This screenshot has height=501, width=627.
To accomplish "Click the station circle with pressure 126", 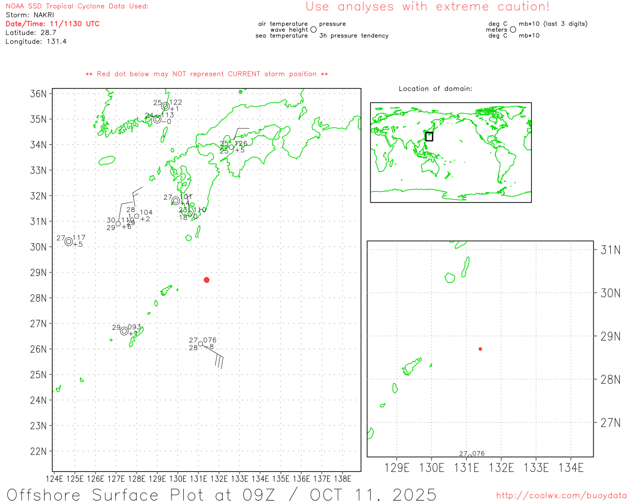I will pos(232,147).
